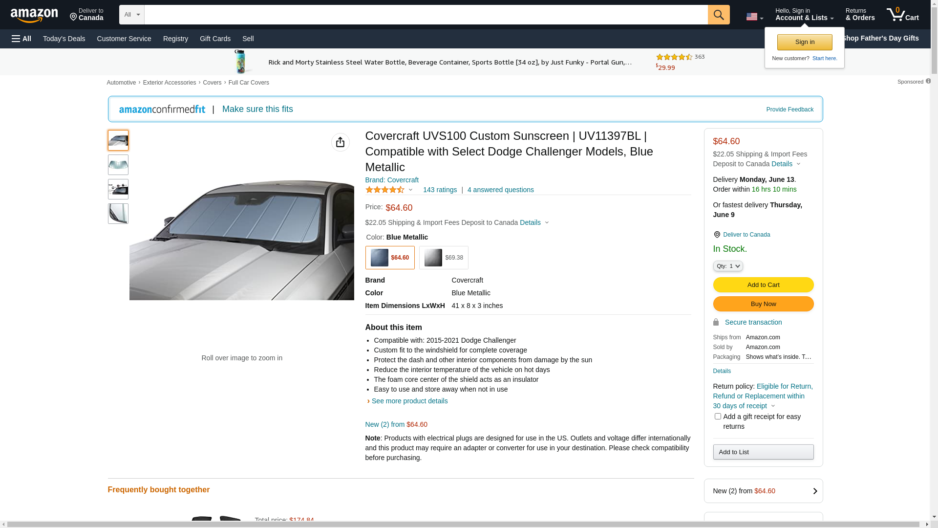Click the Buy Now button

[x=763, y=304]
